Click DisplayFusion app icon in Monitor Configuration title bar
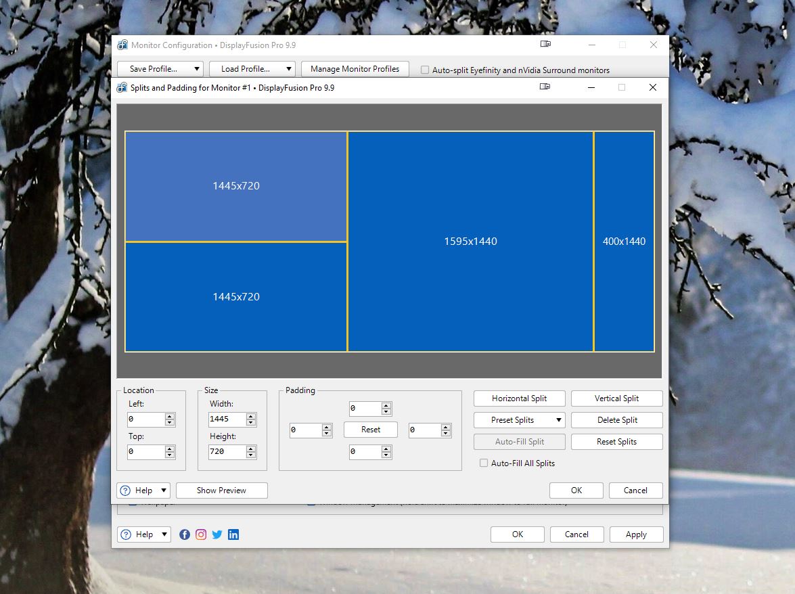This screenshot has width=795, height=594. (x=122, y=45)
